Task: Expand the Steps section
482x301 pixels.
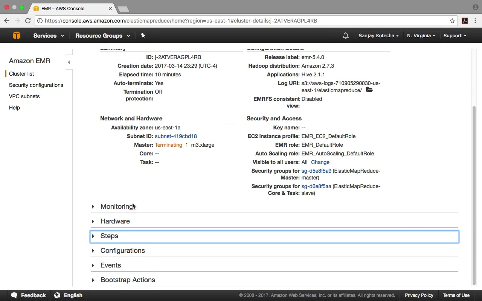Action: (274, 236)
